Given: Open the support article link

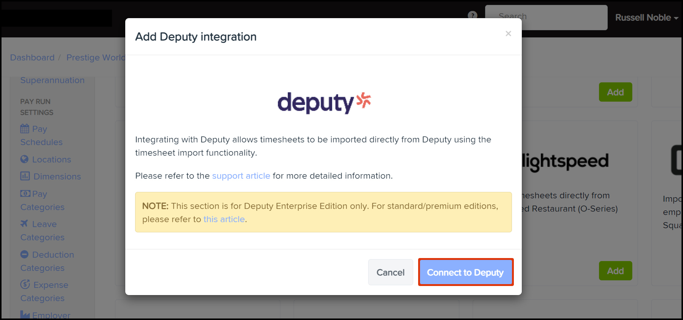Looking at the screenshot, I should (241, 176).
